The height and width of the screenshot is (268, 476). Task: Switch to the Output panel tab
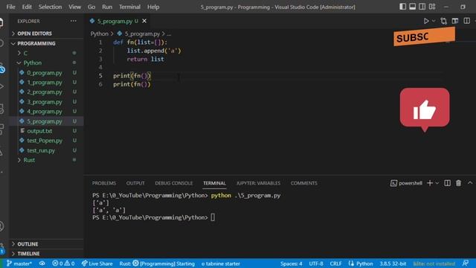(x=135, y=183)
